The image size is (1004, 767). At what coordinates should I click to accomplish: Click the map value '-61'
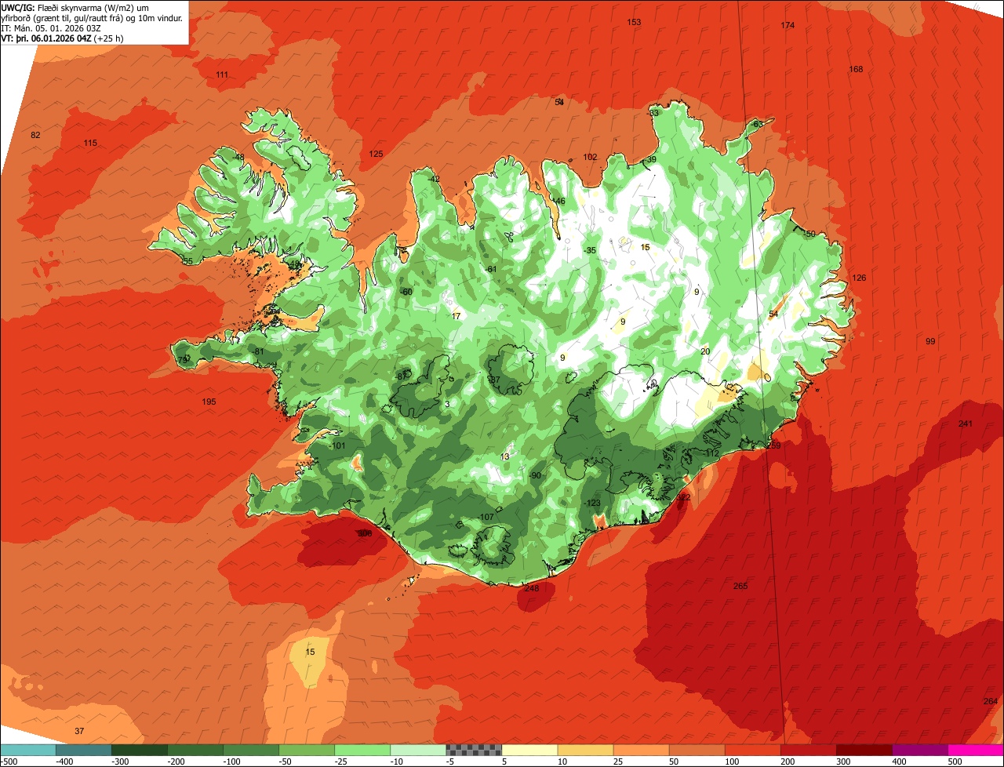pos(492,269)
